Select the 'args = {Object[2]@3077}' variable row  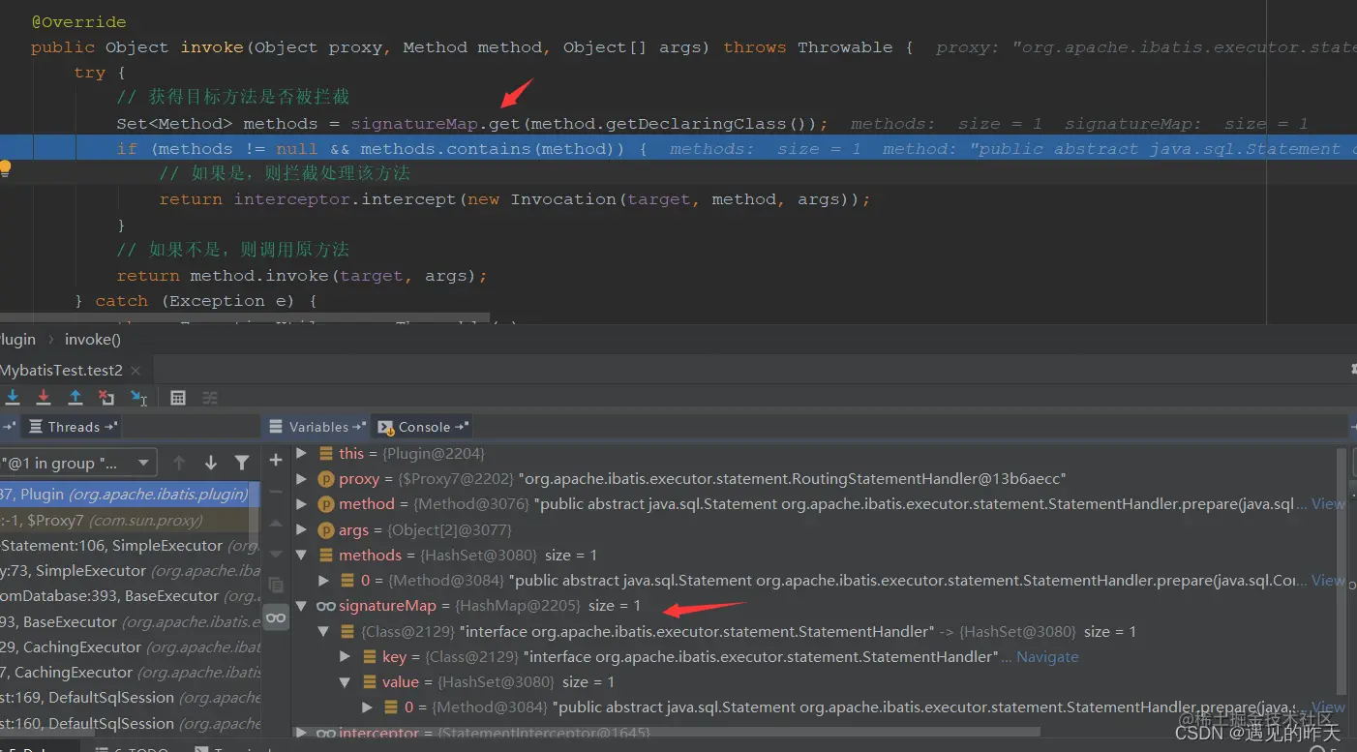[818, 529]
